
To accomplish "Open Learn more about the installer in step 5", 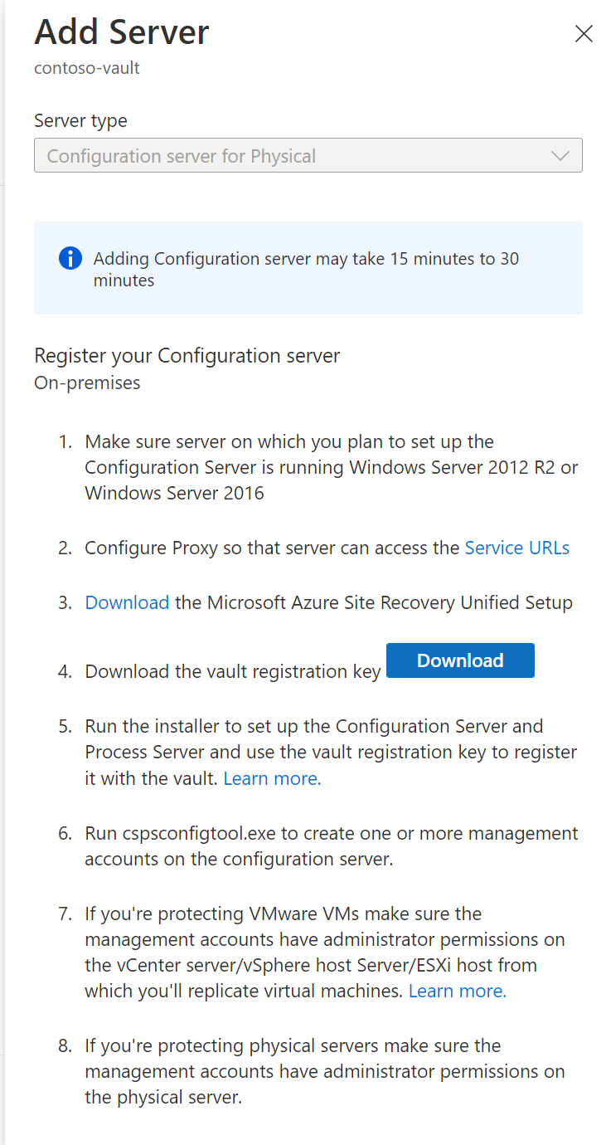I will pyautogui.click(x=271, y=778).
